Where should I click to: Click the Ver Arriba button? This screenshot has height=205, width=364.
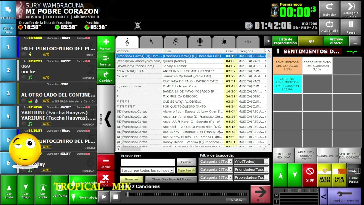[x=9, y=190]
